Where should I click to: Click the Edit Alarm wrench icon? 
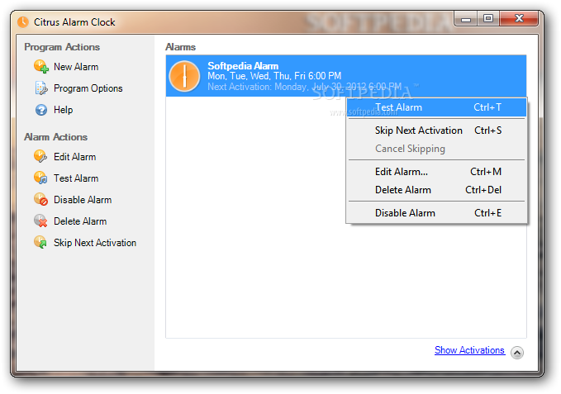40,157
